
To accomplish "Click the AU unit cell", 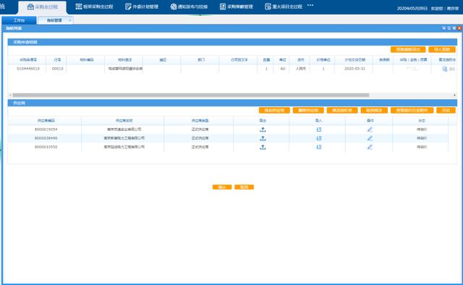I will tap(283, 69).
